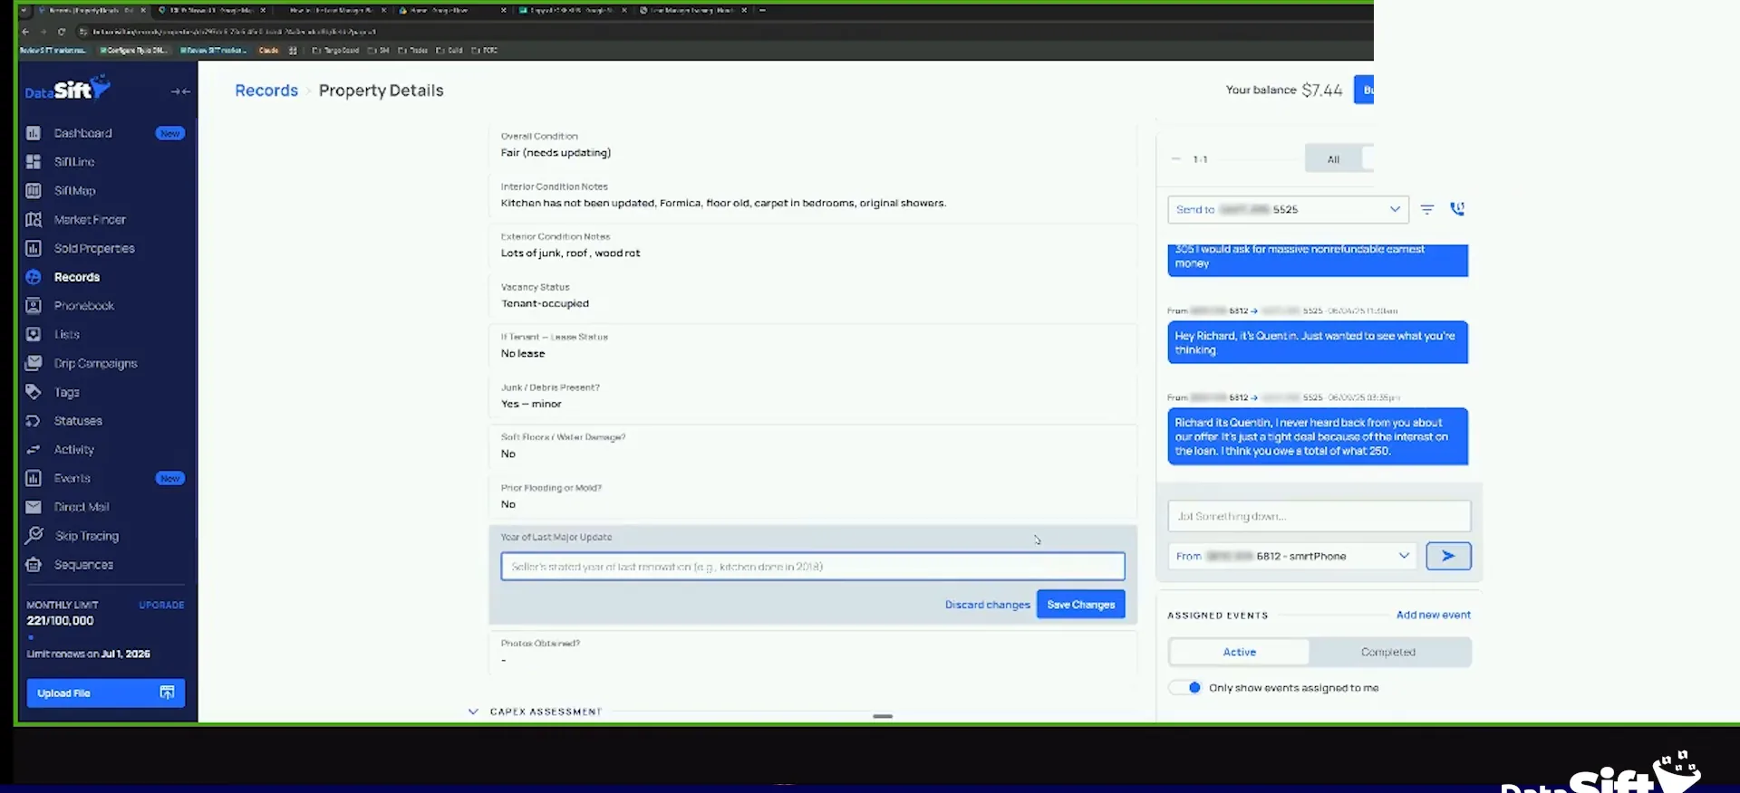This screenshot has height=793, width=1740.
Task: Send the message with the arrow button
Action: click(x=1448, y=556)
